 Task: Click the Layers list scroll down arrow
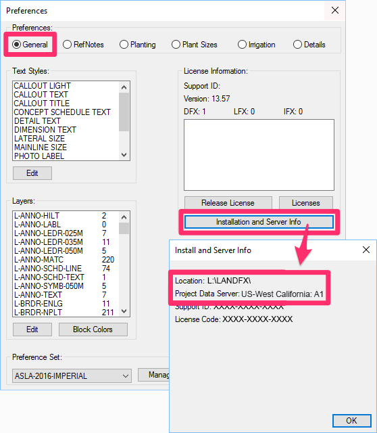coord(124,311)
